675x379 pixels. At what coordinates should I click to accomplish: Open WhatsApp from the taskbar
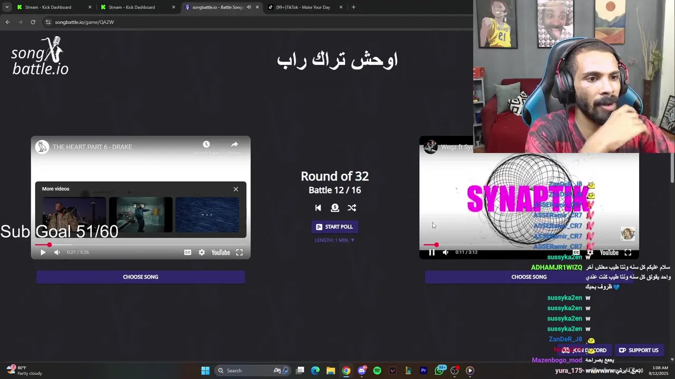(x=439, y=371)
